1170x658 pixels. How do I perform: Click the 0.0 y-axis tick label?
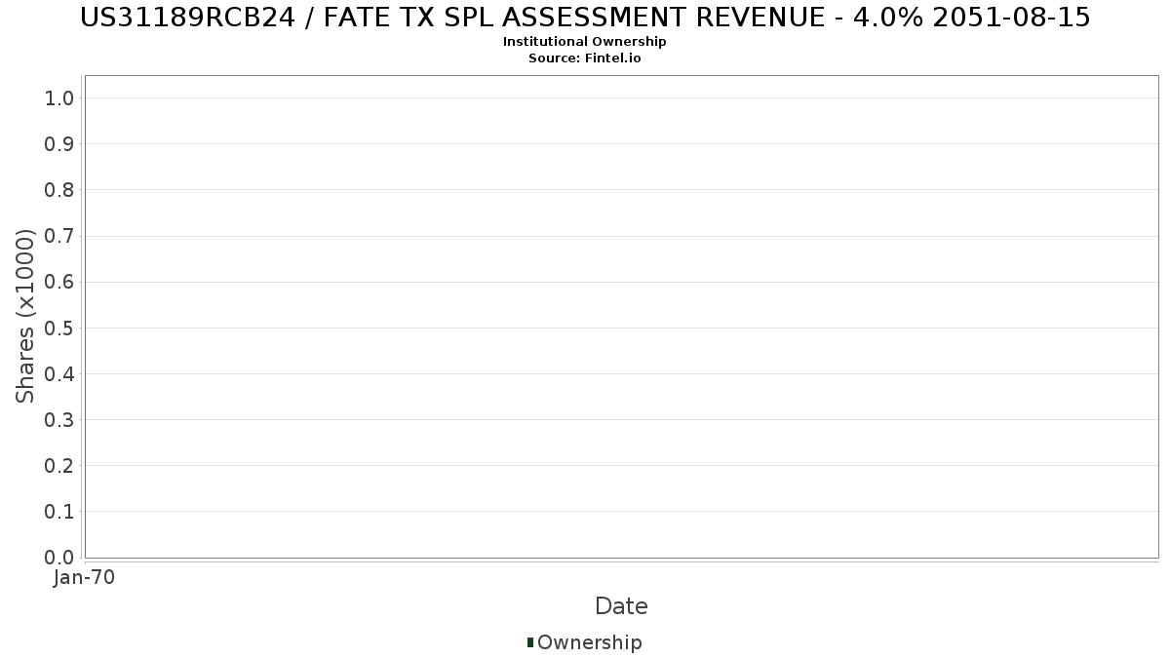[x=59, y=558]
